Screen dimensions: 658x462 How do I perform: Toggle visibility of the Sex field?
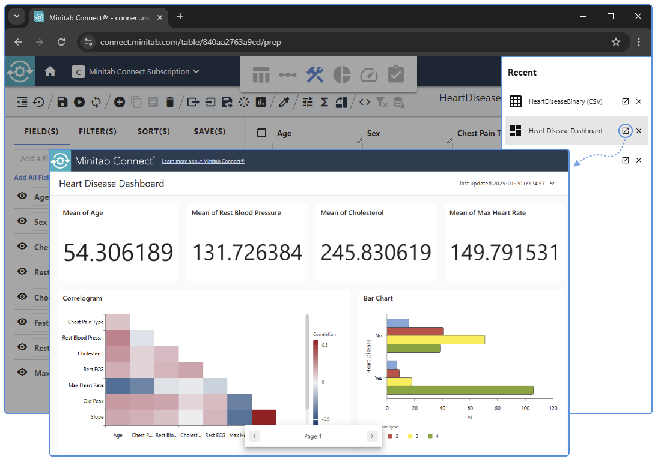(x=22, y=221)
